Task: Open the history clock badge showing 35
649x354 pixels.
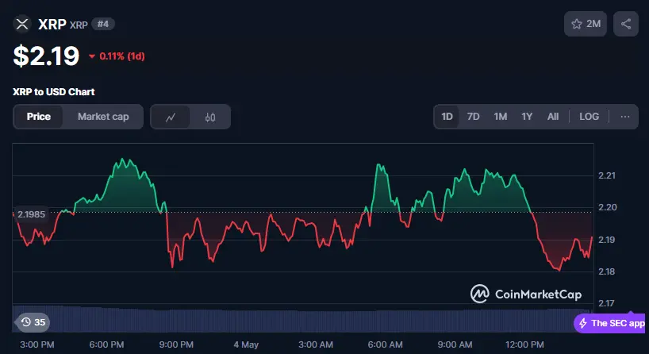Action: click(33, 322)
